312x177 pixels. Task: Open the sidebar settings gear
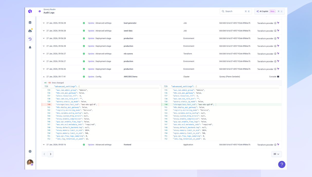[30, 151]
